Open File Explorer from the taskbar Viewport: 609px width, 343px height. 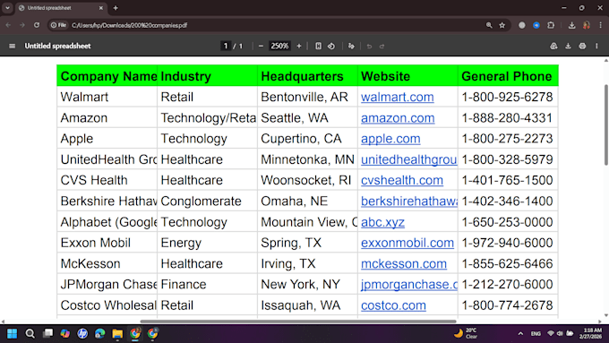pyautogui.click(x=117, y=333)
